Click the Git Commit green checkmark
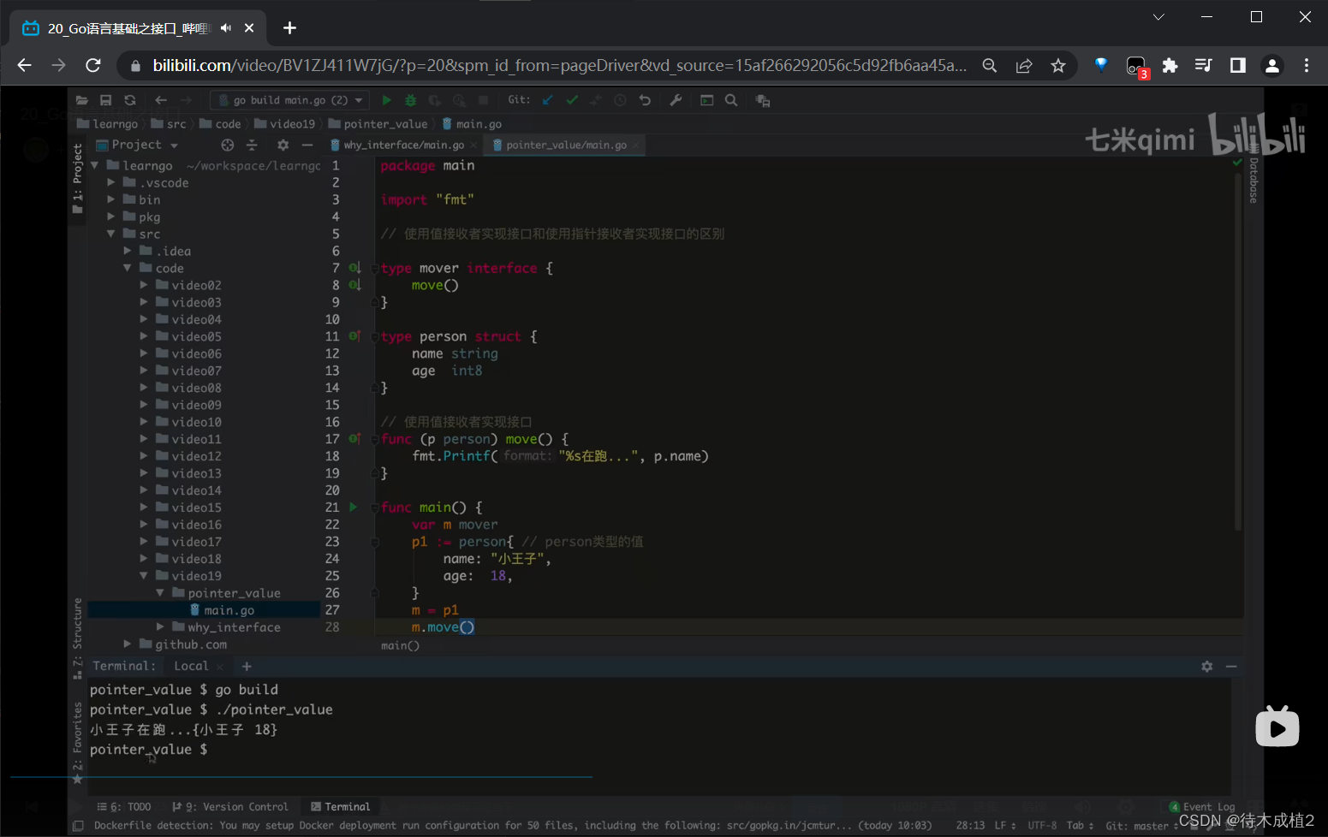 (572, 100)
